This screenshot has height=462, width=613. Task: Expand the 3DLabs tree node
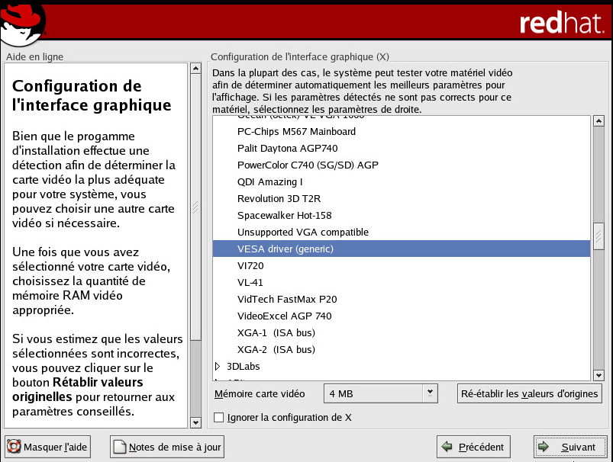pos(218,366)
